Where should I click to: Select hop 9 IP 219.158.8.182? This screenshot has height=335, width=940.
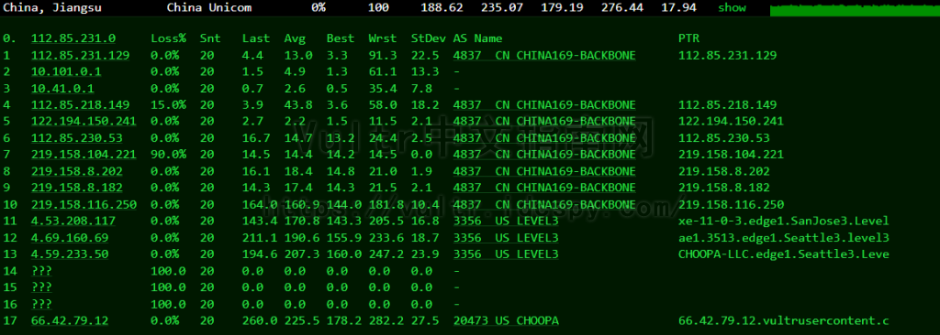[x=77, y=188]
